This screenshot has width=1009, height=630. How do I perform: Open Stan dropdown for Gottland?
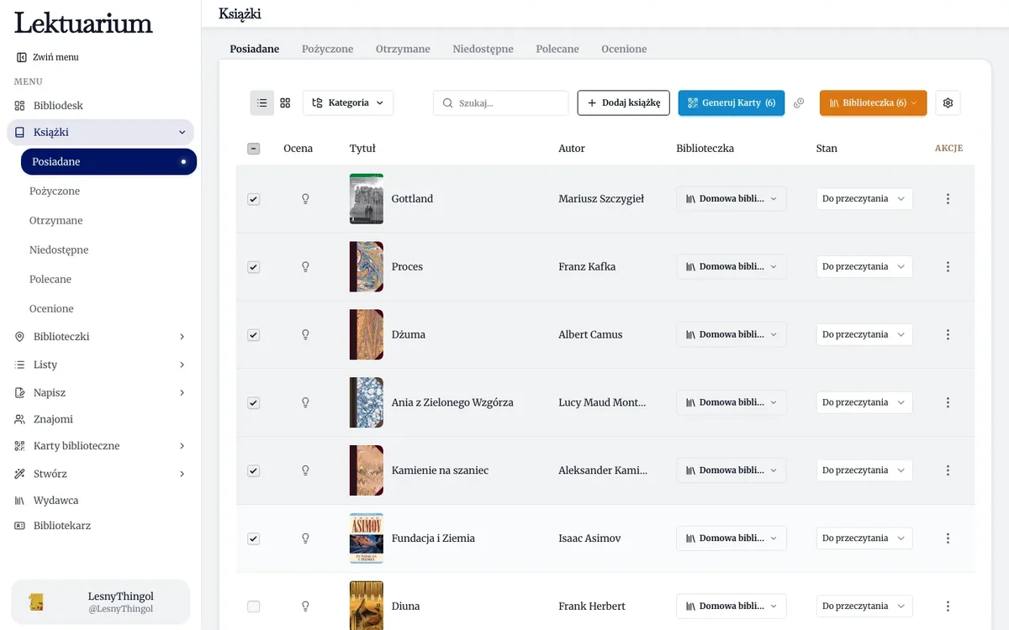point(864,199)
